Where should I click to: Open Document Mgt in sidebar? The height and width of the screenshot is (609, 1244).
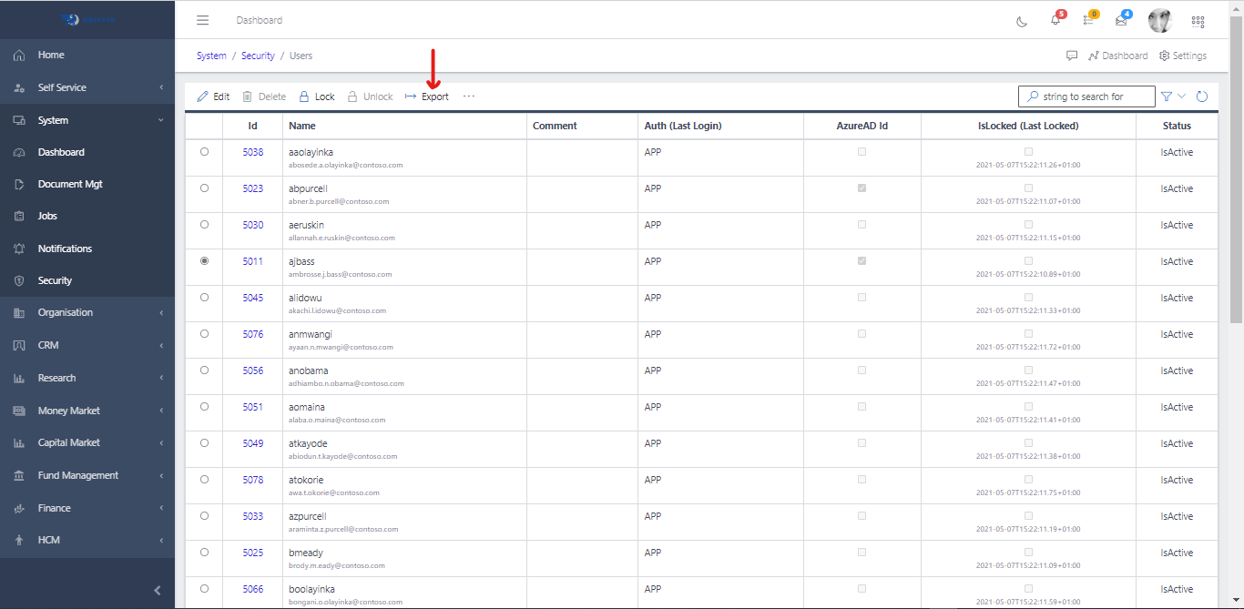tap(70, 184)
